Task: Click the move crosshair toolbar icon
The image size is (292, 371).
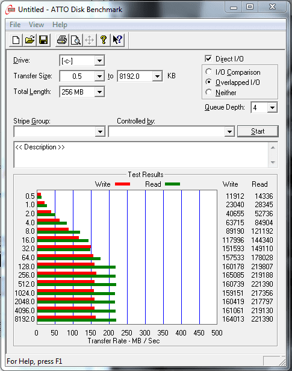Action: 90,40
